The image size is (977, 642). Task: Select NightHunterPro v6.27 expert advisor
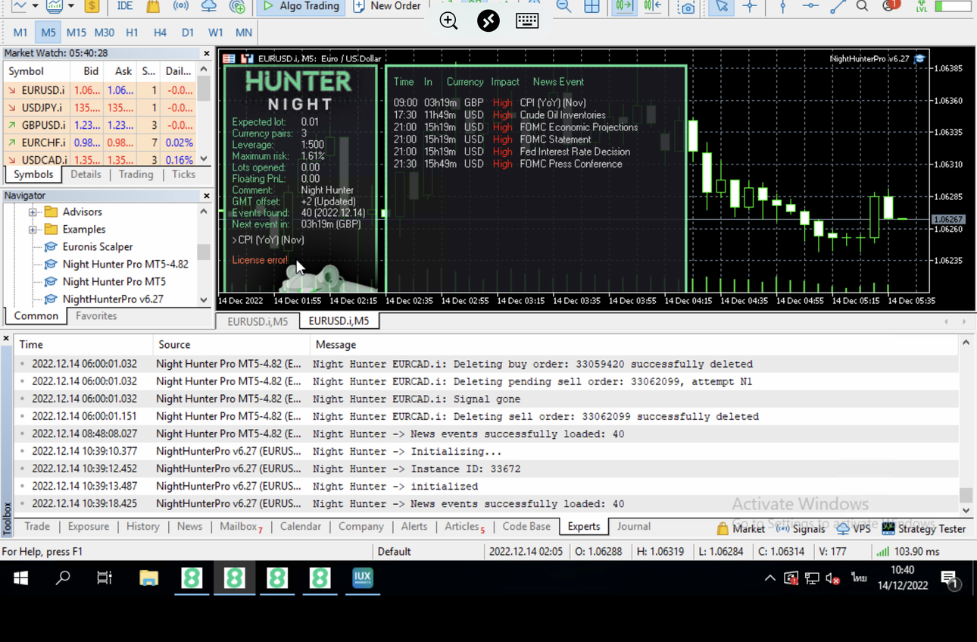point(113,299)
